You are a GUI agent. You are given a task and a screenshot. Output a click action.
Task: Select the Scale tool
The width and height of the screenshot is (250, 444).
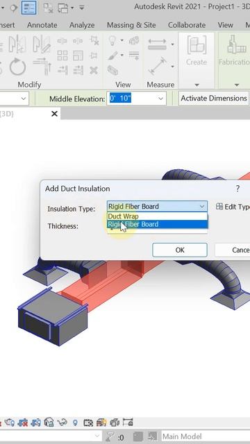click(78, 55)
